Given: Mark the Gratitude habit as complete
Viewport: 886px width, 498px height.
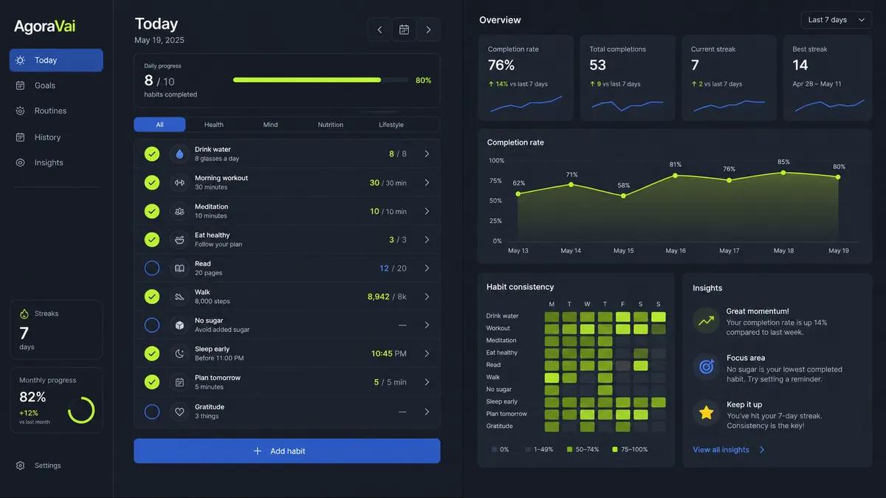Looking at the screenshot, I should coord(152,412).
